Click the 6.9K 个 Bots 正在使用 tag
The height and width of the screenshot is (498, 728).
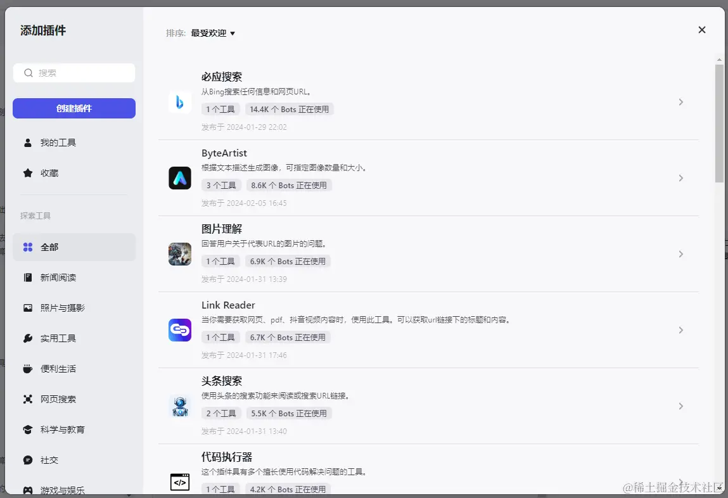[288, 262]
